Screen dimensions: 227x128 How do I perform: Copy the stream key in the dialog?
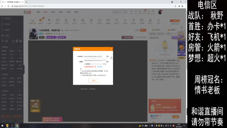click(108, 62)
